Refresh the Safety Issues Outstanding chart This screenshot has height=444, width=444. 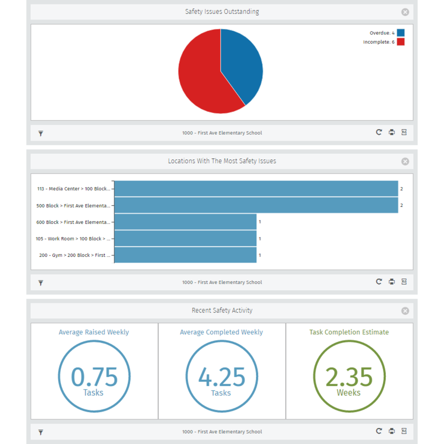[379, 132]
